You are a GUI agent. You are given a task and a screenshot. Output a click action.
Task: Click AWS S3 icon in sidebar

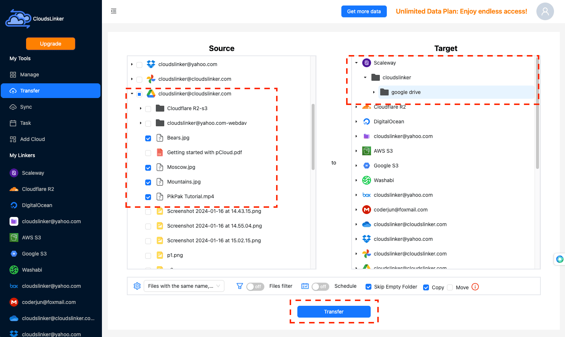coord(14,238)
